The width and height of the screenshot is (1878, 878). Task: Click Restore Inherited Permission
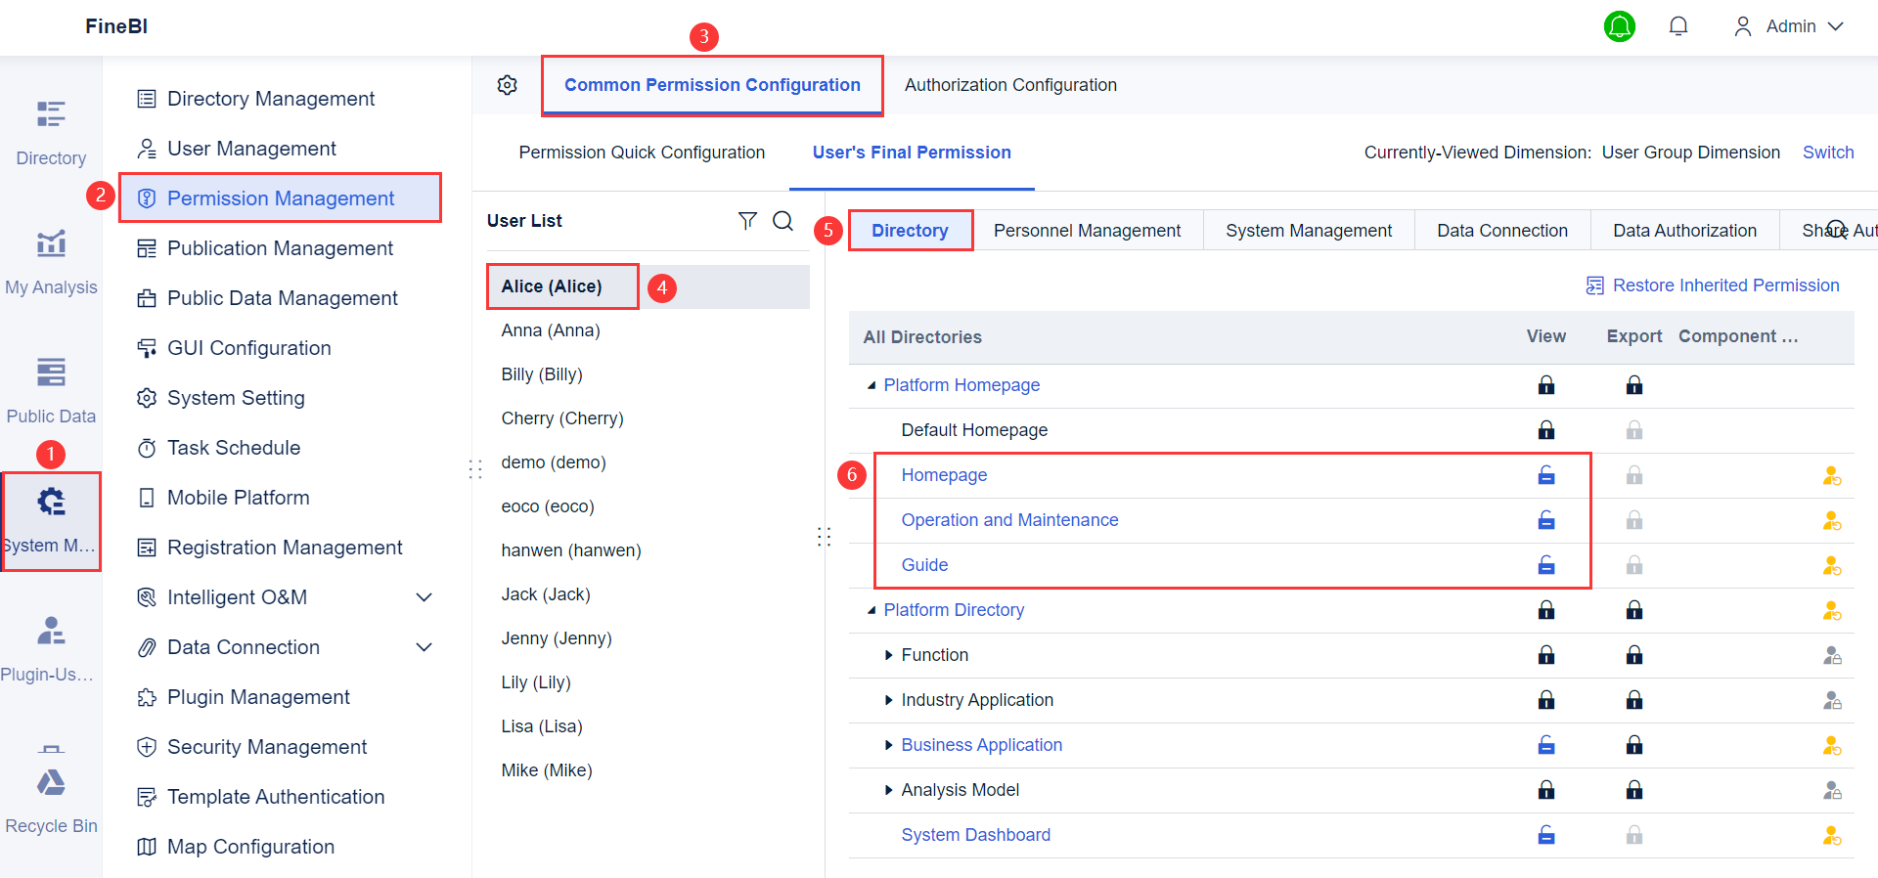1713,285
